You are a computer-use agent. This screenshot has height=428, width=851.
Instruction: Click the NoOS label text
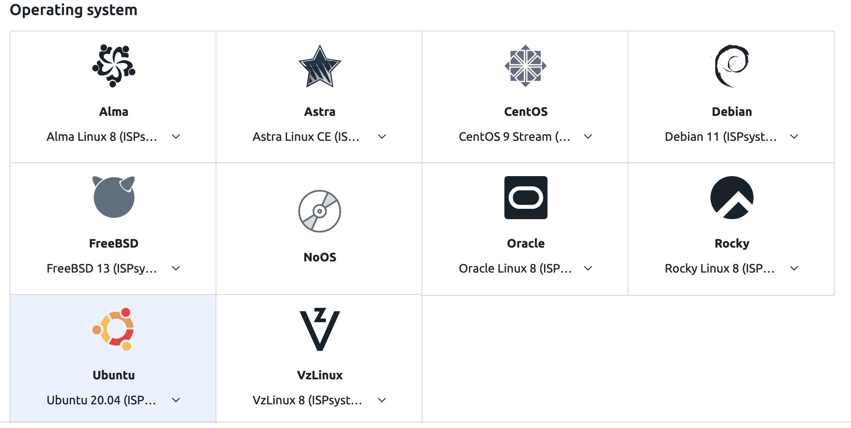(x=319, y=257)
